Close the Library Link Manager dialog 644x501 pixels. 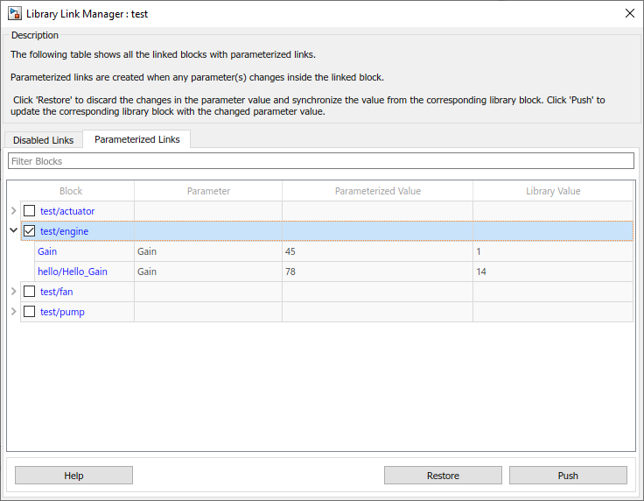629,13
